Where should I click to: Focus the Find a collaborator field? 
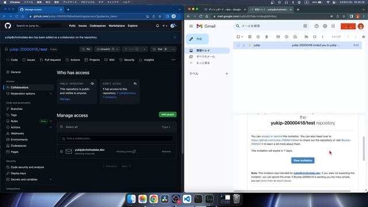[x=116, y=139]
